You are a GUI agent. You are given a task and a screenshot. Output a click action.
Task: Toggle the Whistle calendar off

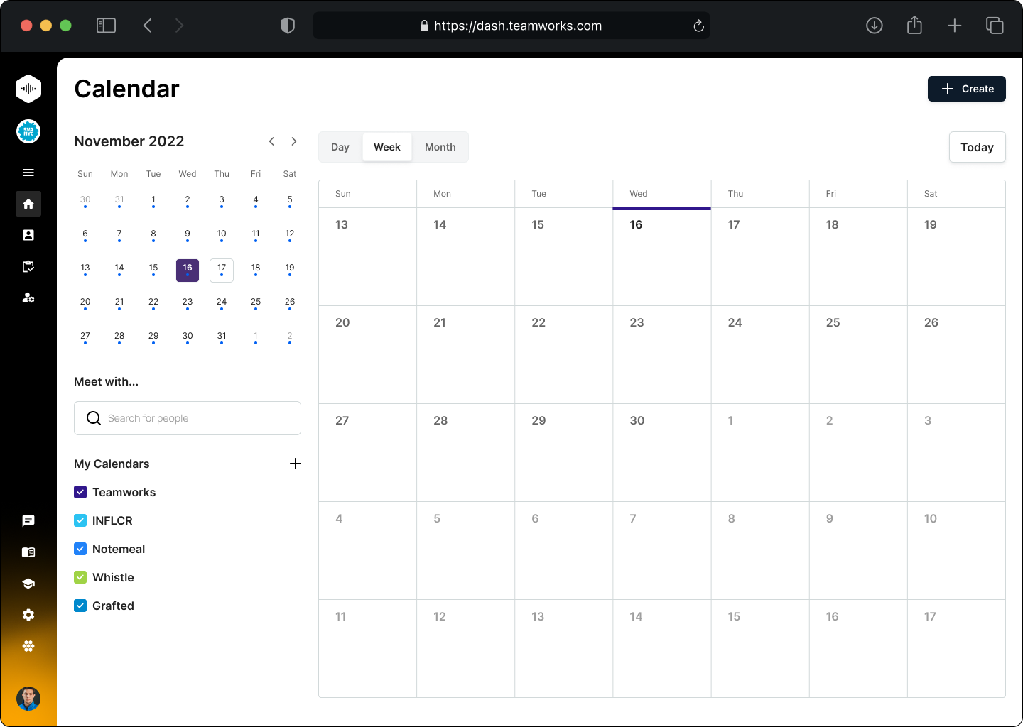tap(80, 577)
